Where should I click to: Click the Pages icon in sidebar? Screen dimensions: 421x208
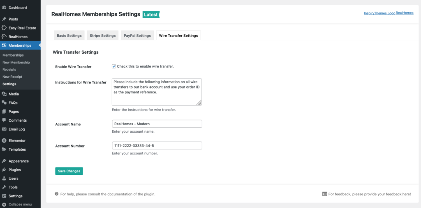(x=4, y=111)
